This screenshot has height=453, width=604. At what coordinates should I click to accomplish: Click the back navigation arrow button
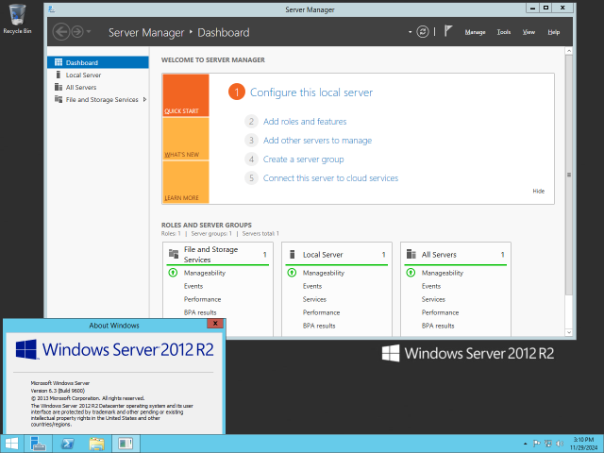[x=60, y=32]
